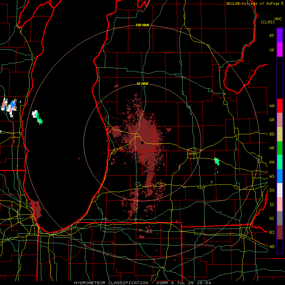Image resolution: width=285 pixels, height=285 pixels.
Task: Select the red HA legend swatch
Action: 280,106
